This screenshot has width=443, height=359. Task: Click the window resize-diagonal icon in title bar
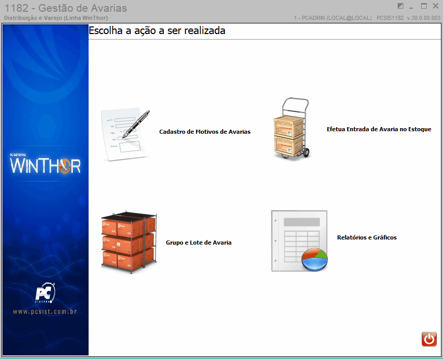pyautogui.click(x=400, y=6)
